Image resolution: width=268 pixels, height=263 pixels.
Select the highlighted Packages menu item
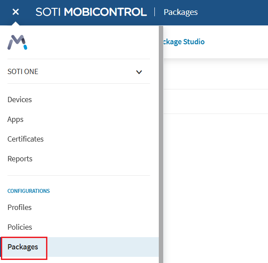click(23, 247)
